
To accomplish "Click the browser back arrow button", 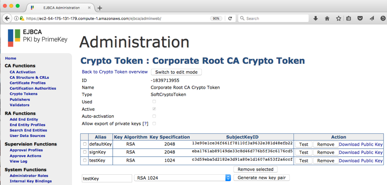I will pyautogui.click(x=7, y=18).
